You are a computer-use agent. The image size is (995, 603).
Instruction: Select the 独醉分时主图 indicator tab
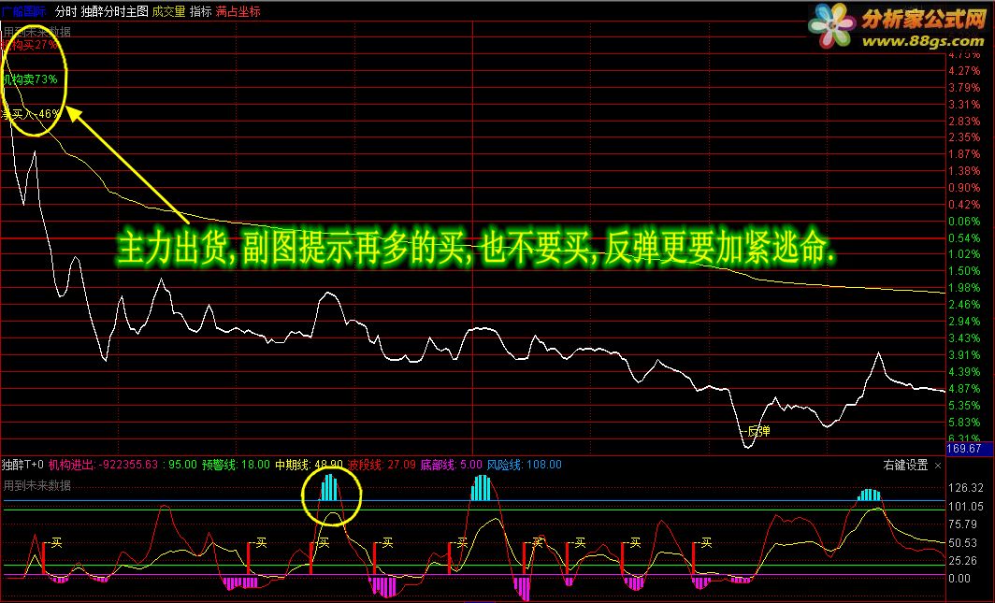point(114,11)
